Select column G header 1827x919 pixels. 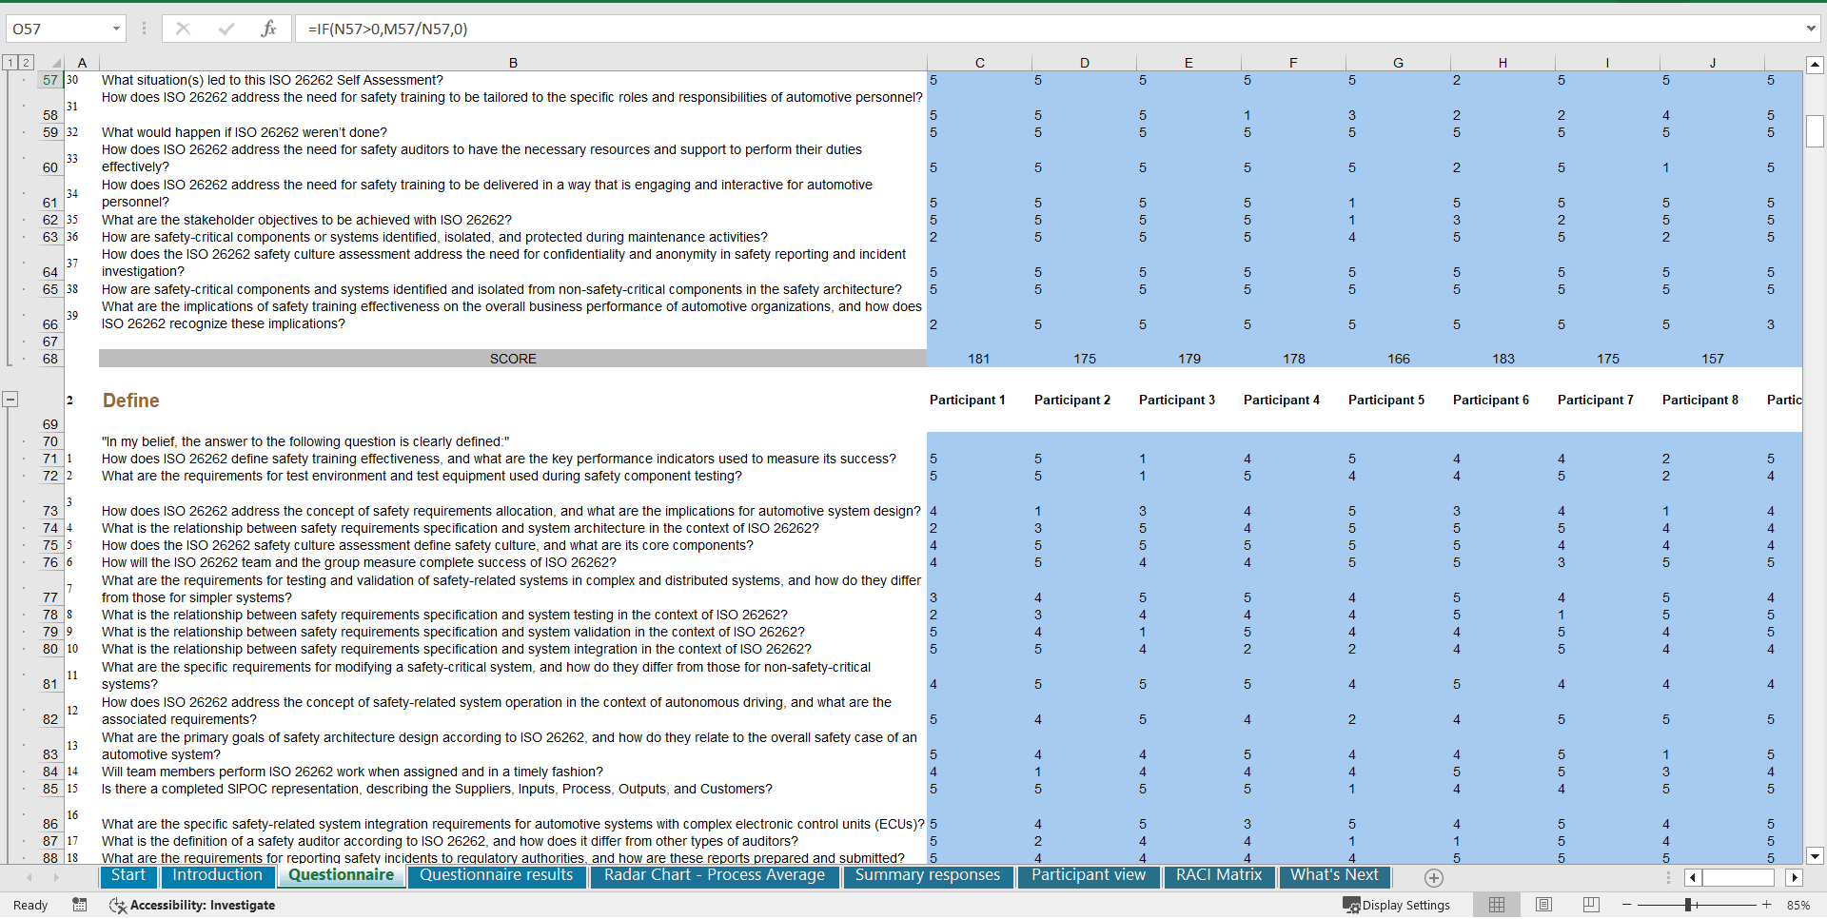click(1398, 63)
